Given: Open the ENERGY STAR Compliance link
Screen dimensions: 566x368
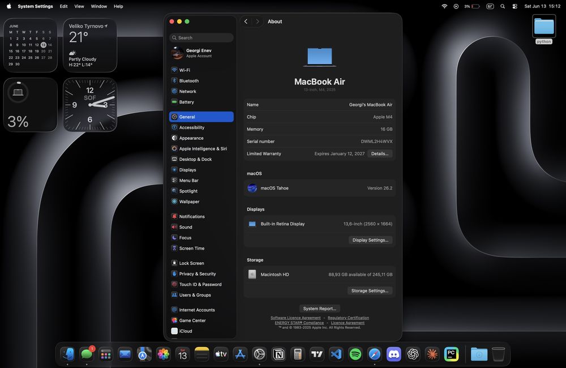Looking at the screenshot, I should [299, 323].
